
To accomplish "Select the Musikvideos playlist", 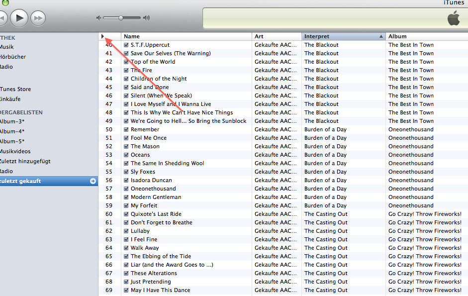I will tap(15, 151).
